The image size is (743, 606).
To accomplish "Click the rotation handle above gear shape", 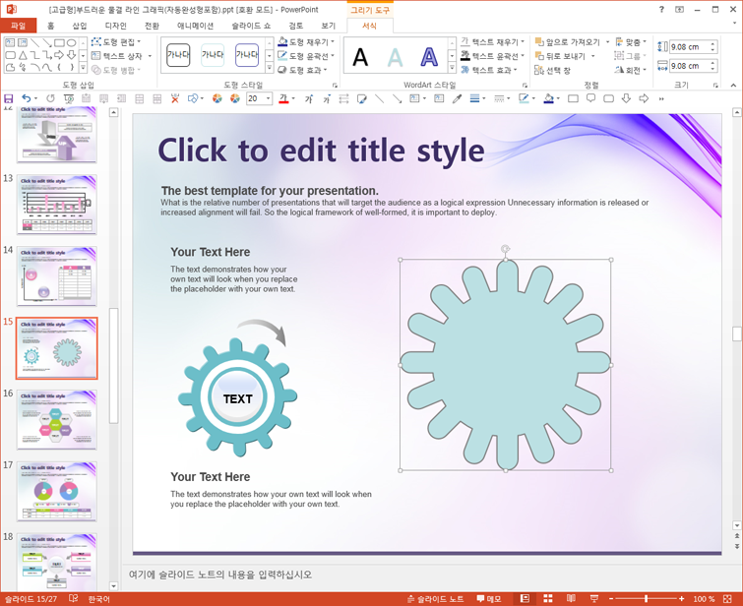I will click(505, 249).
